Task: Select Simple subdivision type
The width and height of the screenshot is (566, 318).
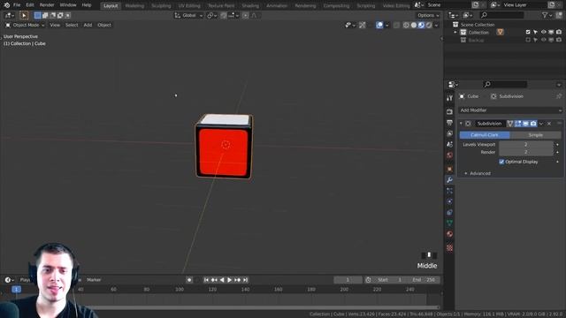Action: coord(536,135)
